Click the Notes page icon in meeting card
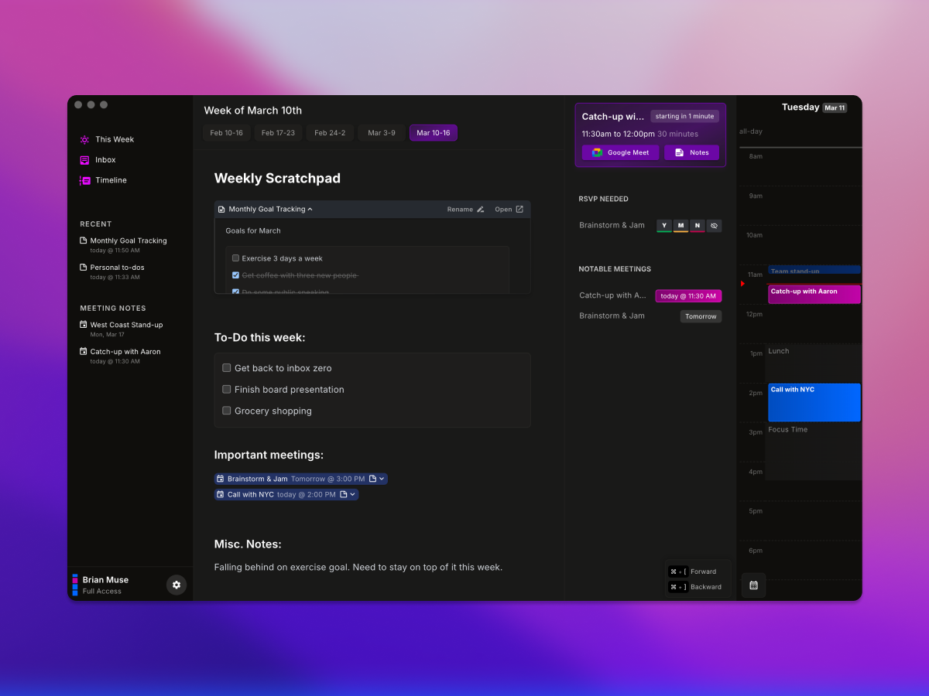 coord(679,153)
